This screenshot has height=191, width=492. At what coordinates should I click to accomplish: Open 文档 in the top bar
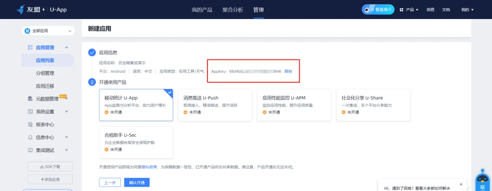[446, 10]
